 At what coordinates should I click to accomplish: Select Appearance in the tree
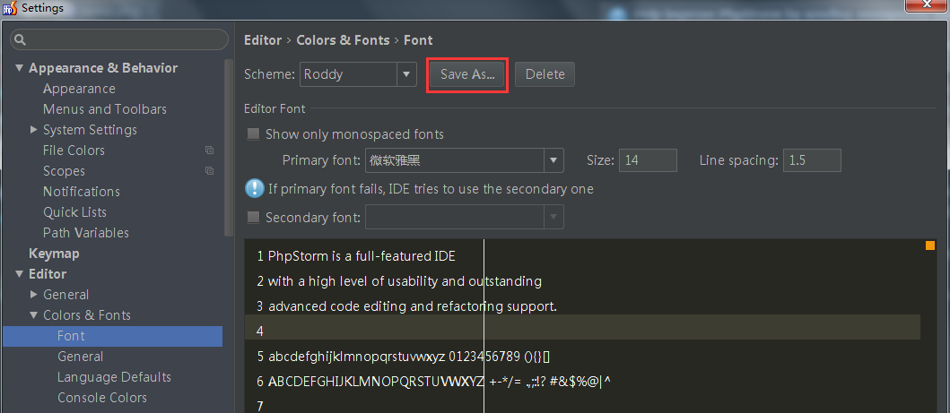tap(79, 89)
